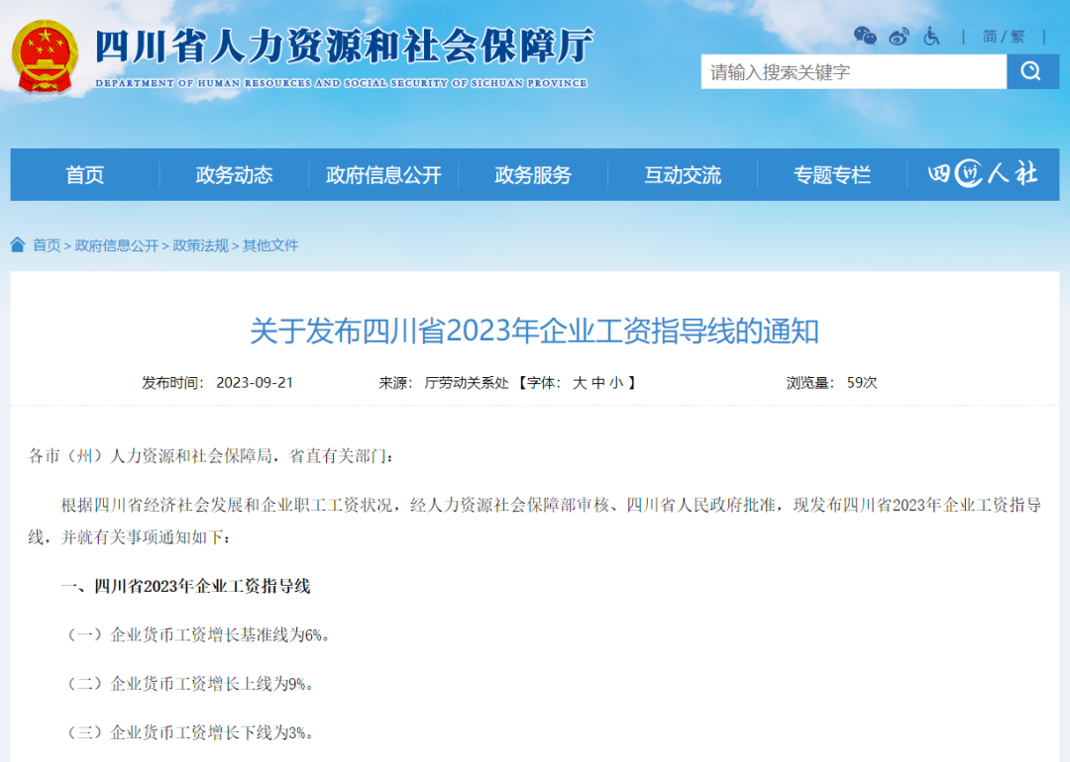Expand the 政务服务 navigation menu
This screenshot has height=762, width=1070.
pyautogui.click(x=533, y=175)
